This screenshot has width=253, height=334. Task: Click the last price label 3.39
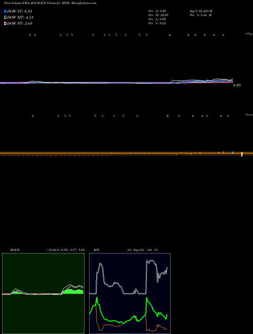point(237,85)
